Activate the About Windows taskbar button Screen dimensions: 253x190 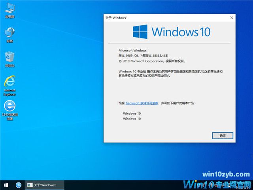point(45,185)
